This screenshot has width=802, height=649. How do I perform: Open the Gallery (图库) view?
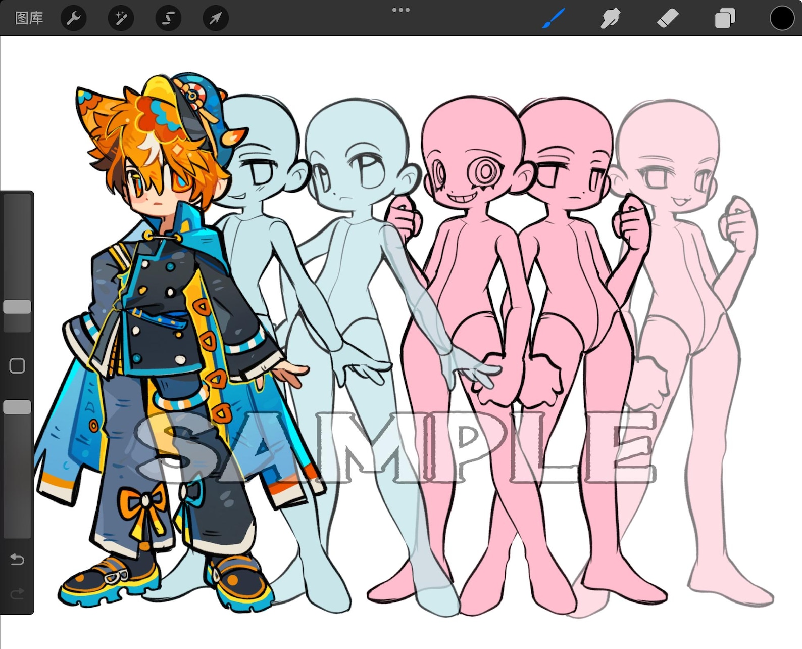[29, 18]
